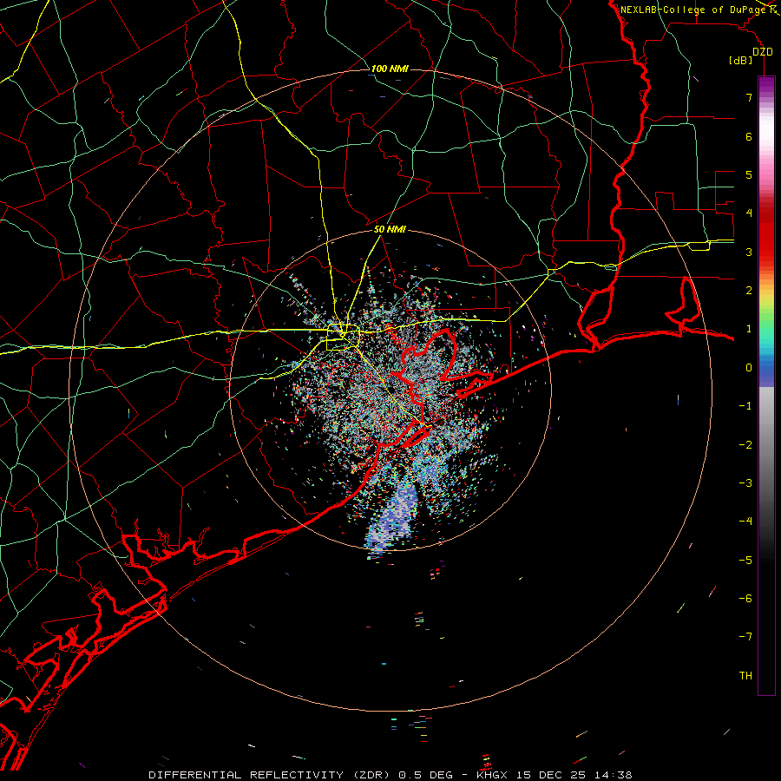The height and width of the screenshot is (781, 781).
Task: Click the 100 NMI range ring label
Action: (x=390, y=69)
